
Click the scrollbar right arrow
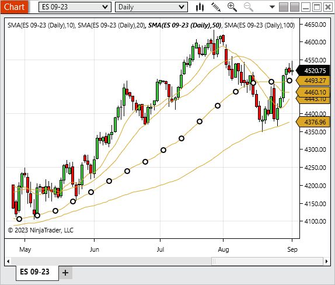(326, 261)
